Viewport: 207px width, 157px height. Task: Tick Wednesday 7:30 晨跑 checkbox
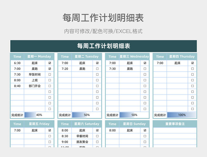tap(145, 69)
